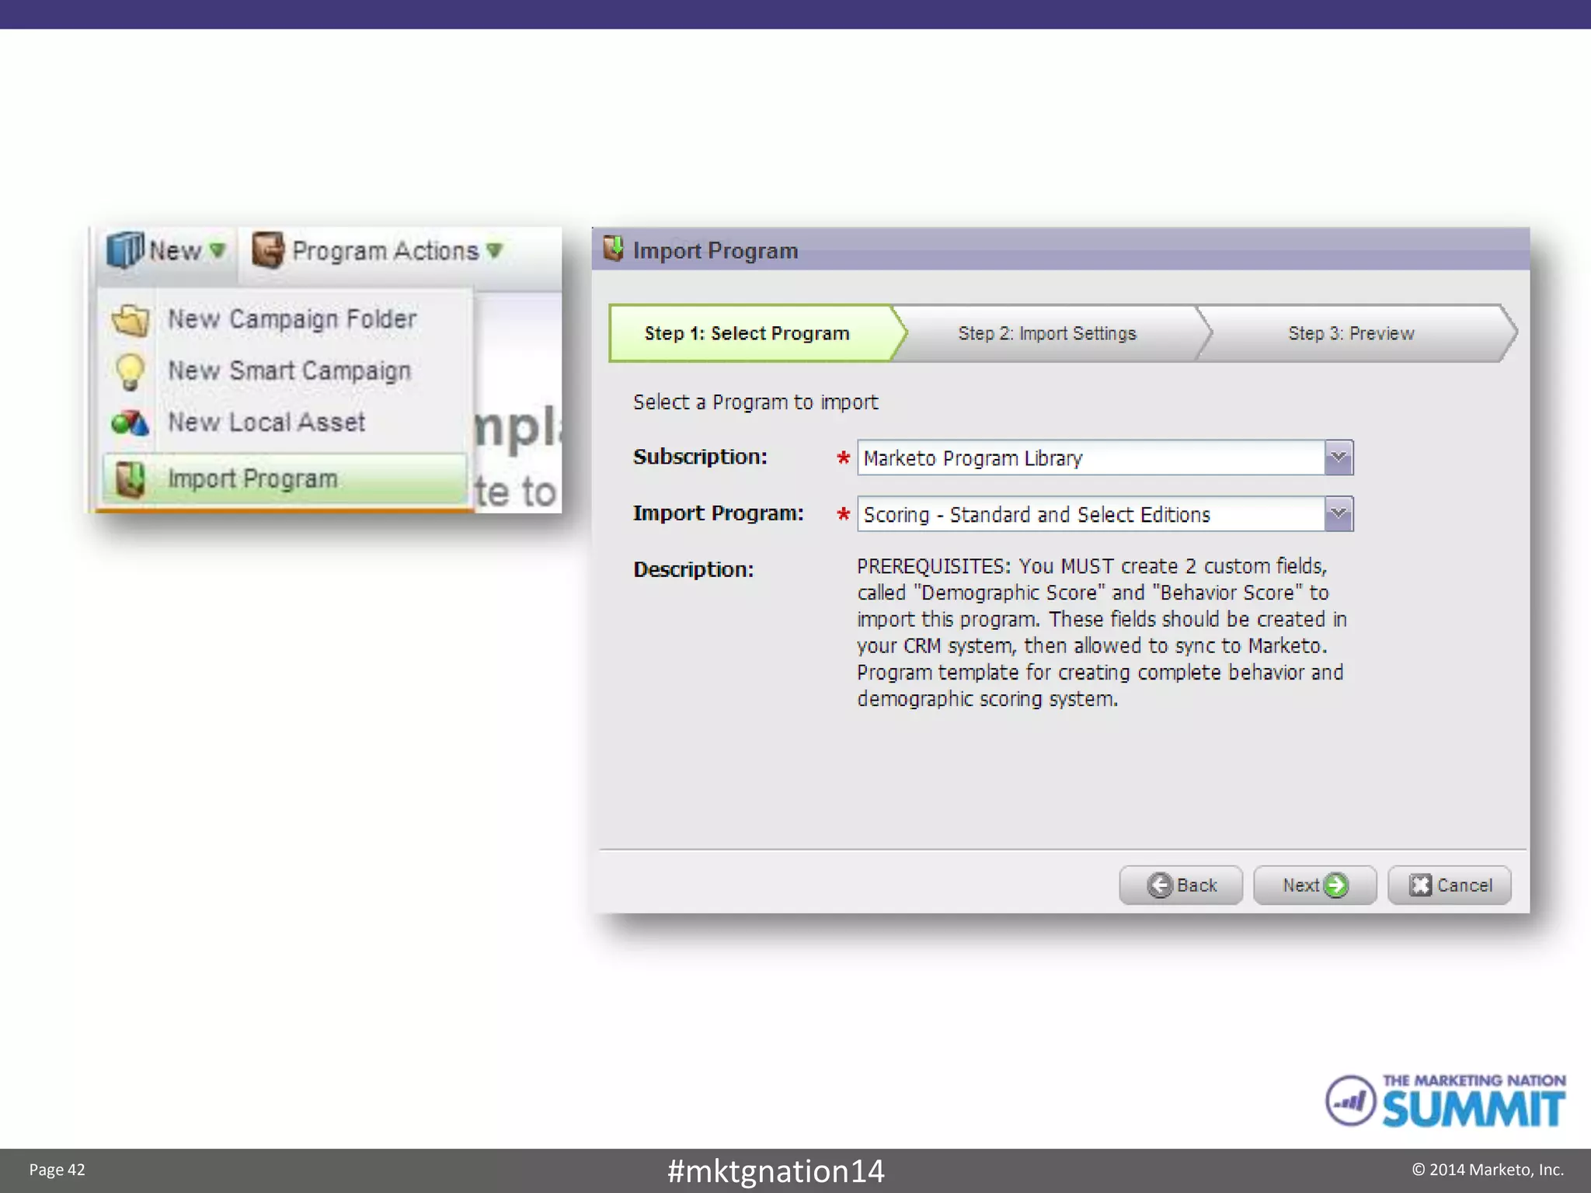Click the Subscription label

click(700, 457)
